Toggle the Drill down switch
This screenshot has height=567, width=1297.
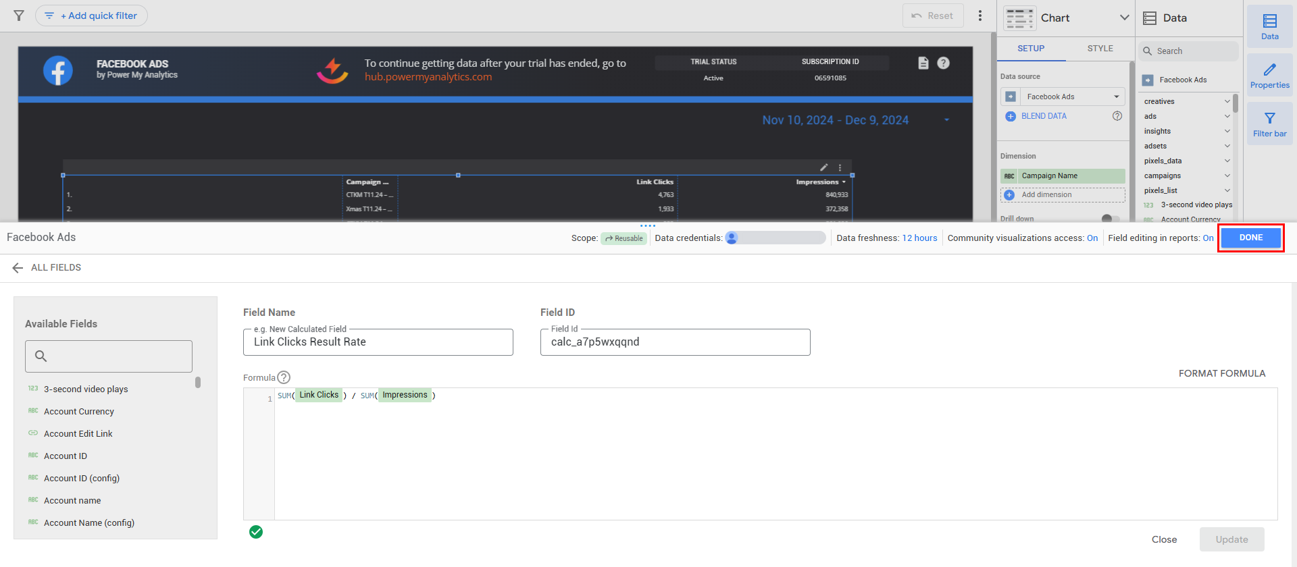click(1109, 219)
